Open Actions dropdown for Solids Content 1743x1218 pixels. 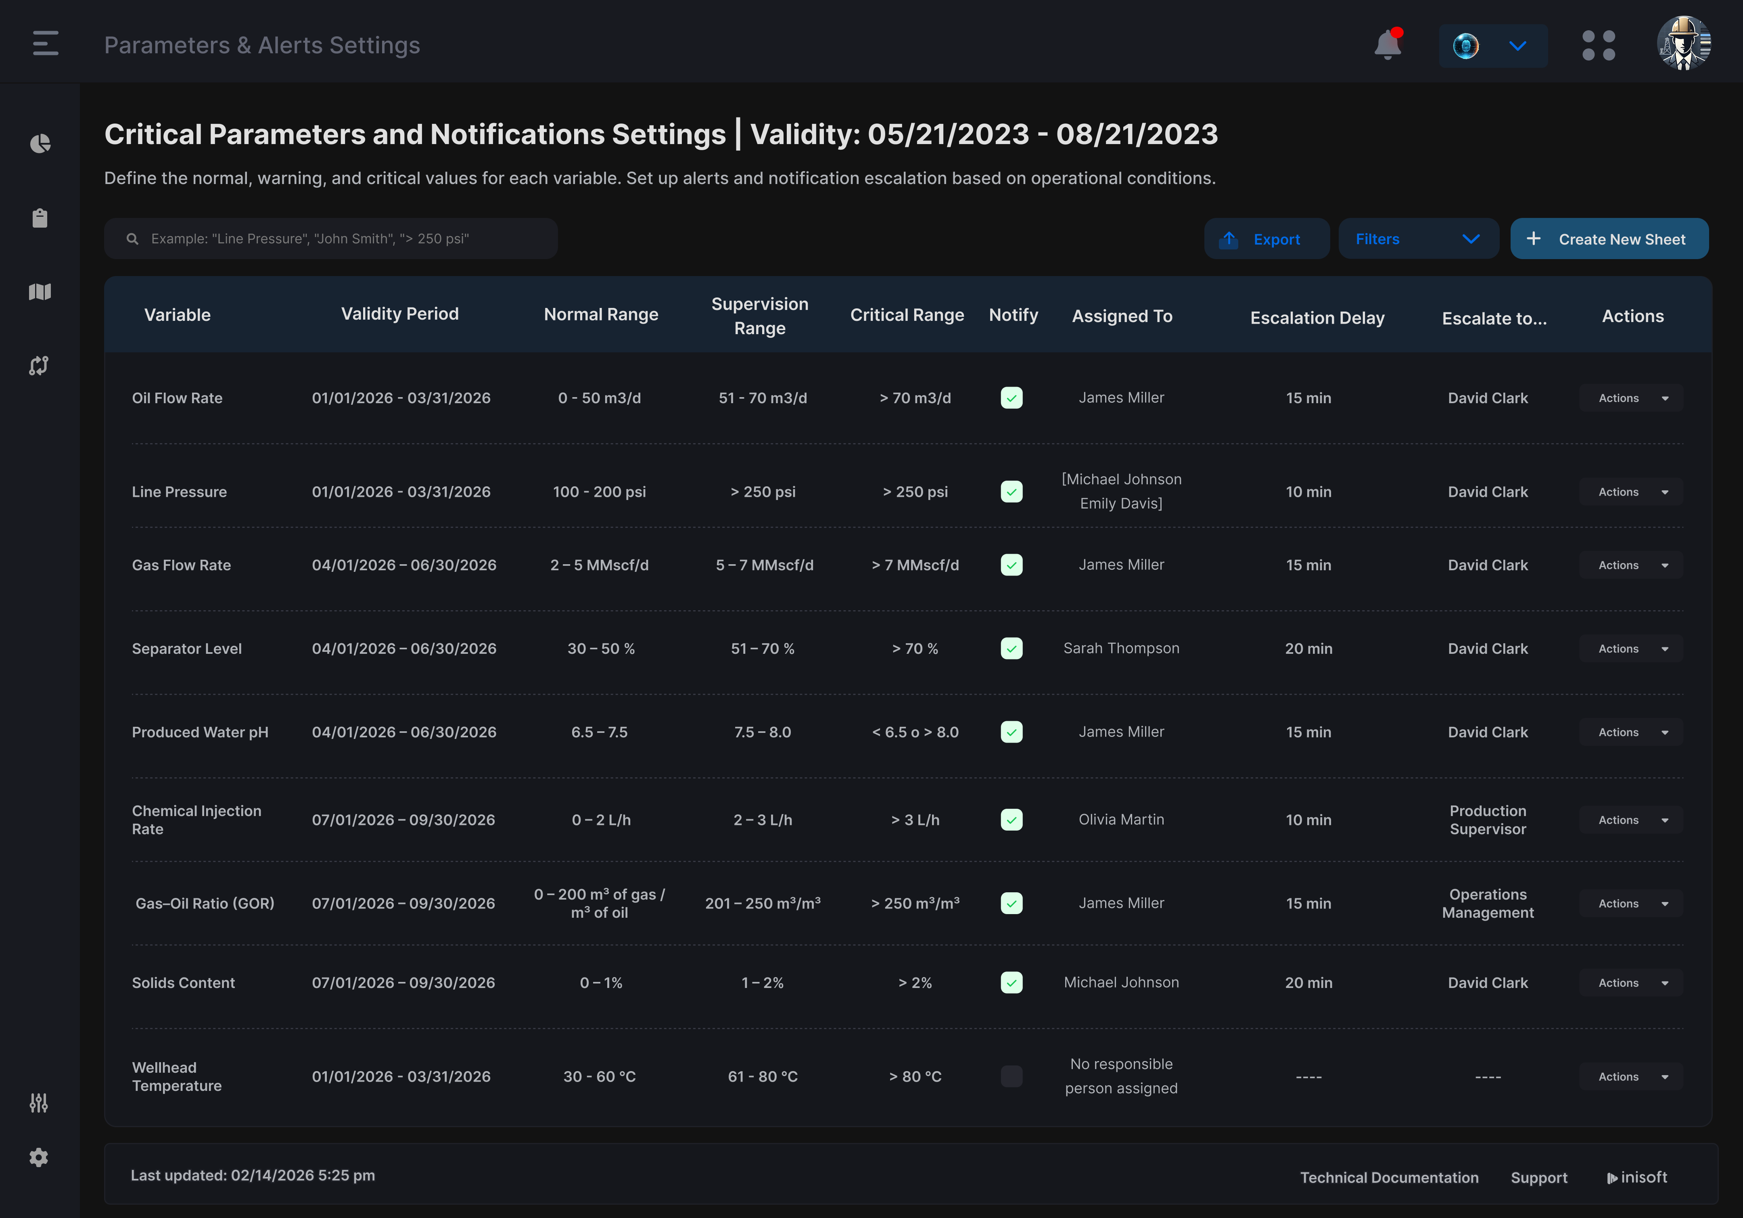point(1631,983)
